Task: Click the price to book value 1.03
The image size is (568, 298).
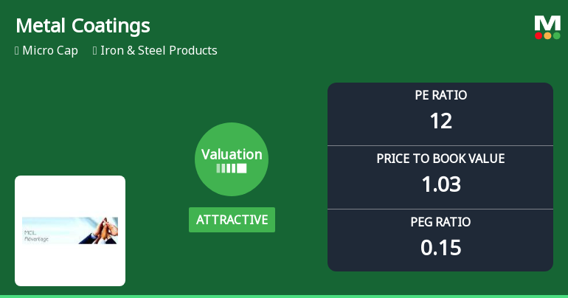Action: [440, 184]
